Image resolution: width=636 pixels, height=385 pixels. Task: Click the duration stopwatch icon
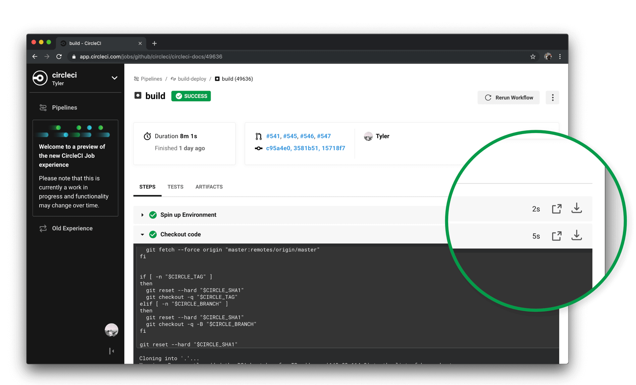pyautogui.click(x=147, y=136)
